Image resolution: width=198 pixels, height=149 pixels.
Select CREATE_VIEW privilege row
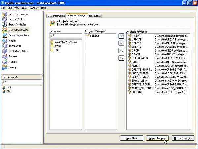click(158, 77)
